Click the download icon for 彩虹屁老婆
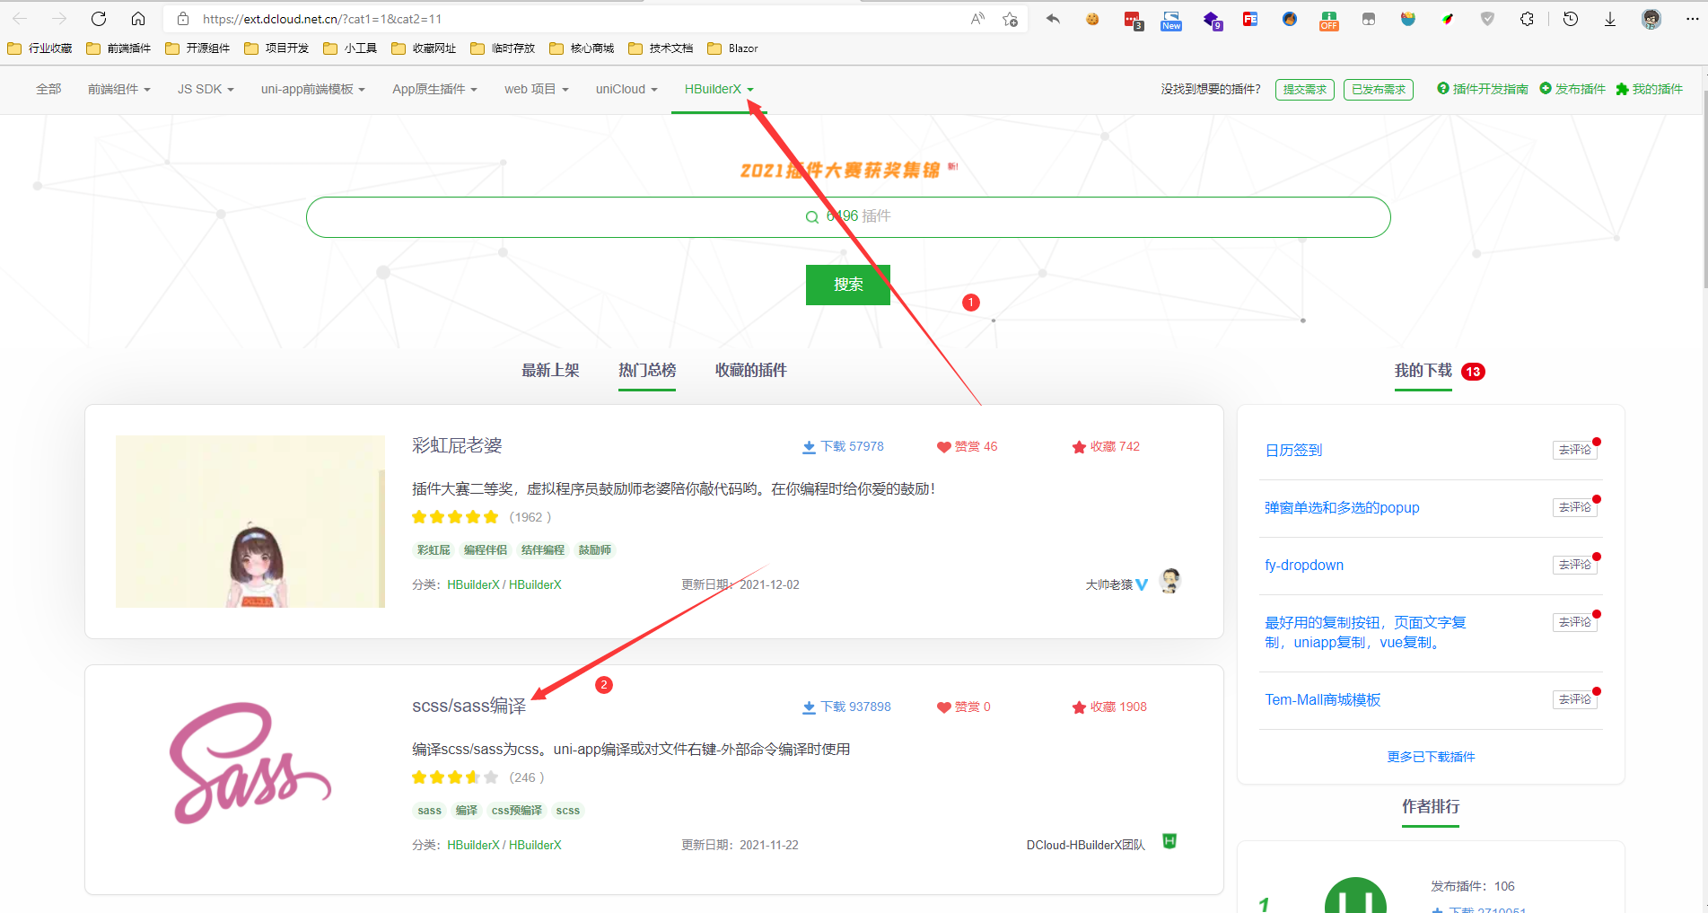This screenshot has width=1708, height=913. pos(809,447)
